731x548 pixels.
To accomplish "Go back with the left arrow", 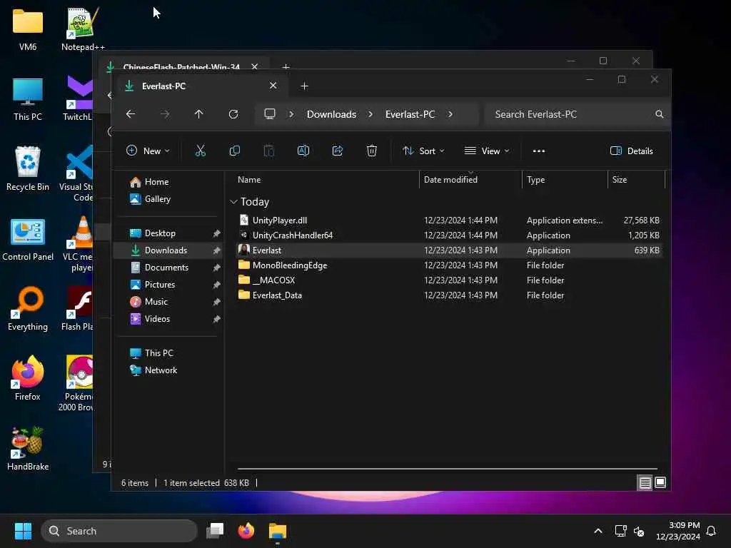I will click(x=131, y=114).
